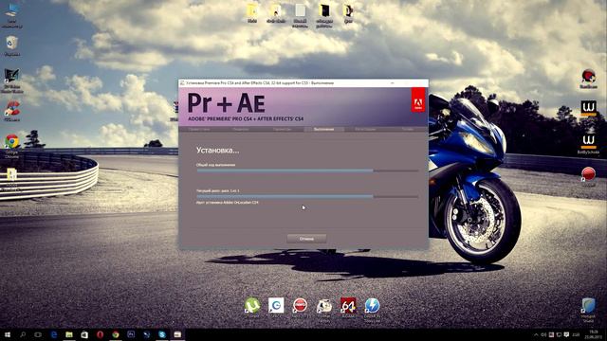Viewport: 607px width, 341px height.
Task: Open Chrome from the taskbar
Action: [x=116, y=334]
